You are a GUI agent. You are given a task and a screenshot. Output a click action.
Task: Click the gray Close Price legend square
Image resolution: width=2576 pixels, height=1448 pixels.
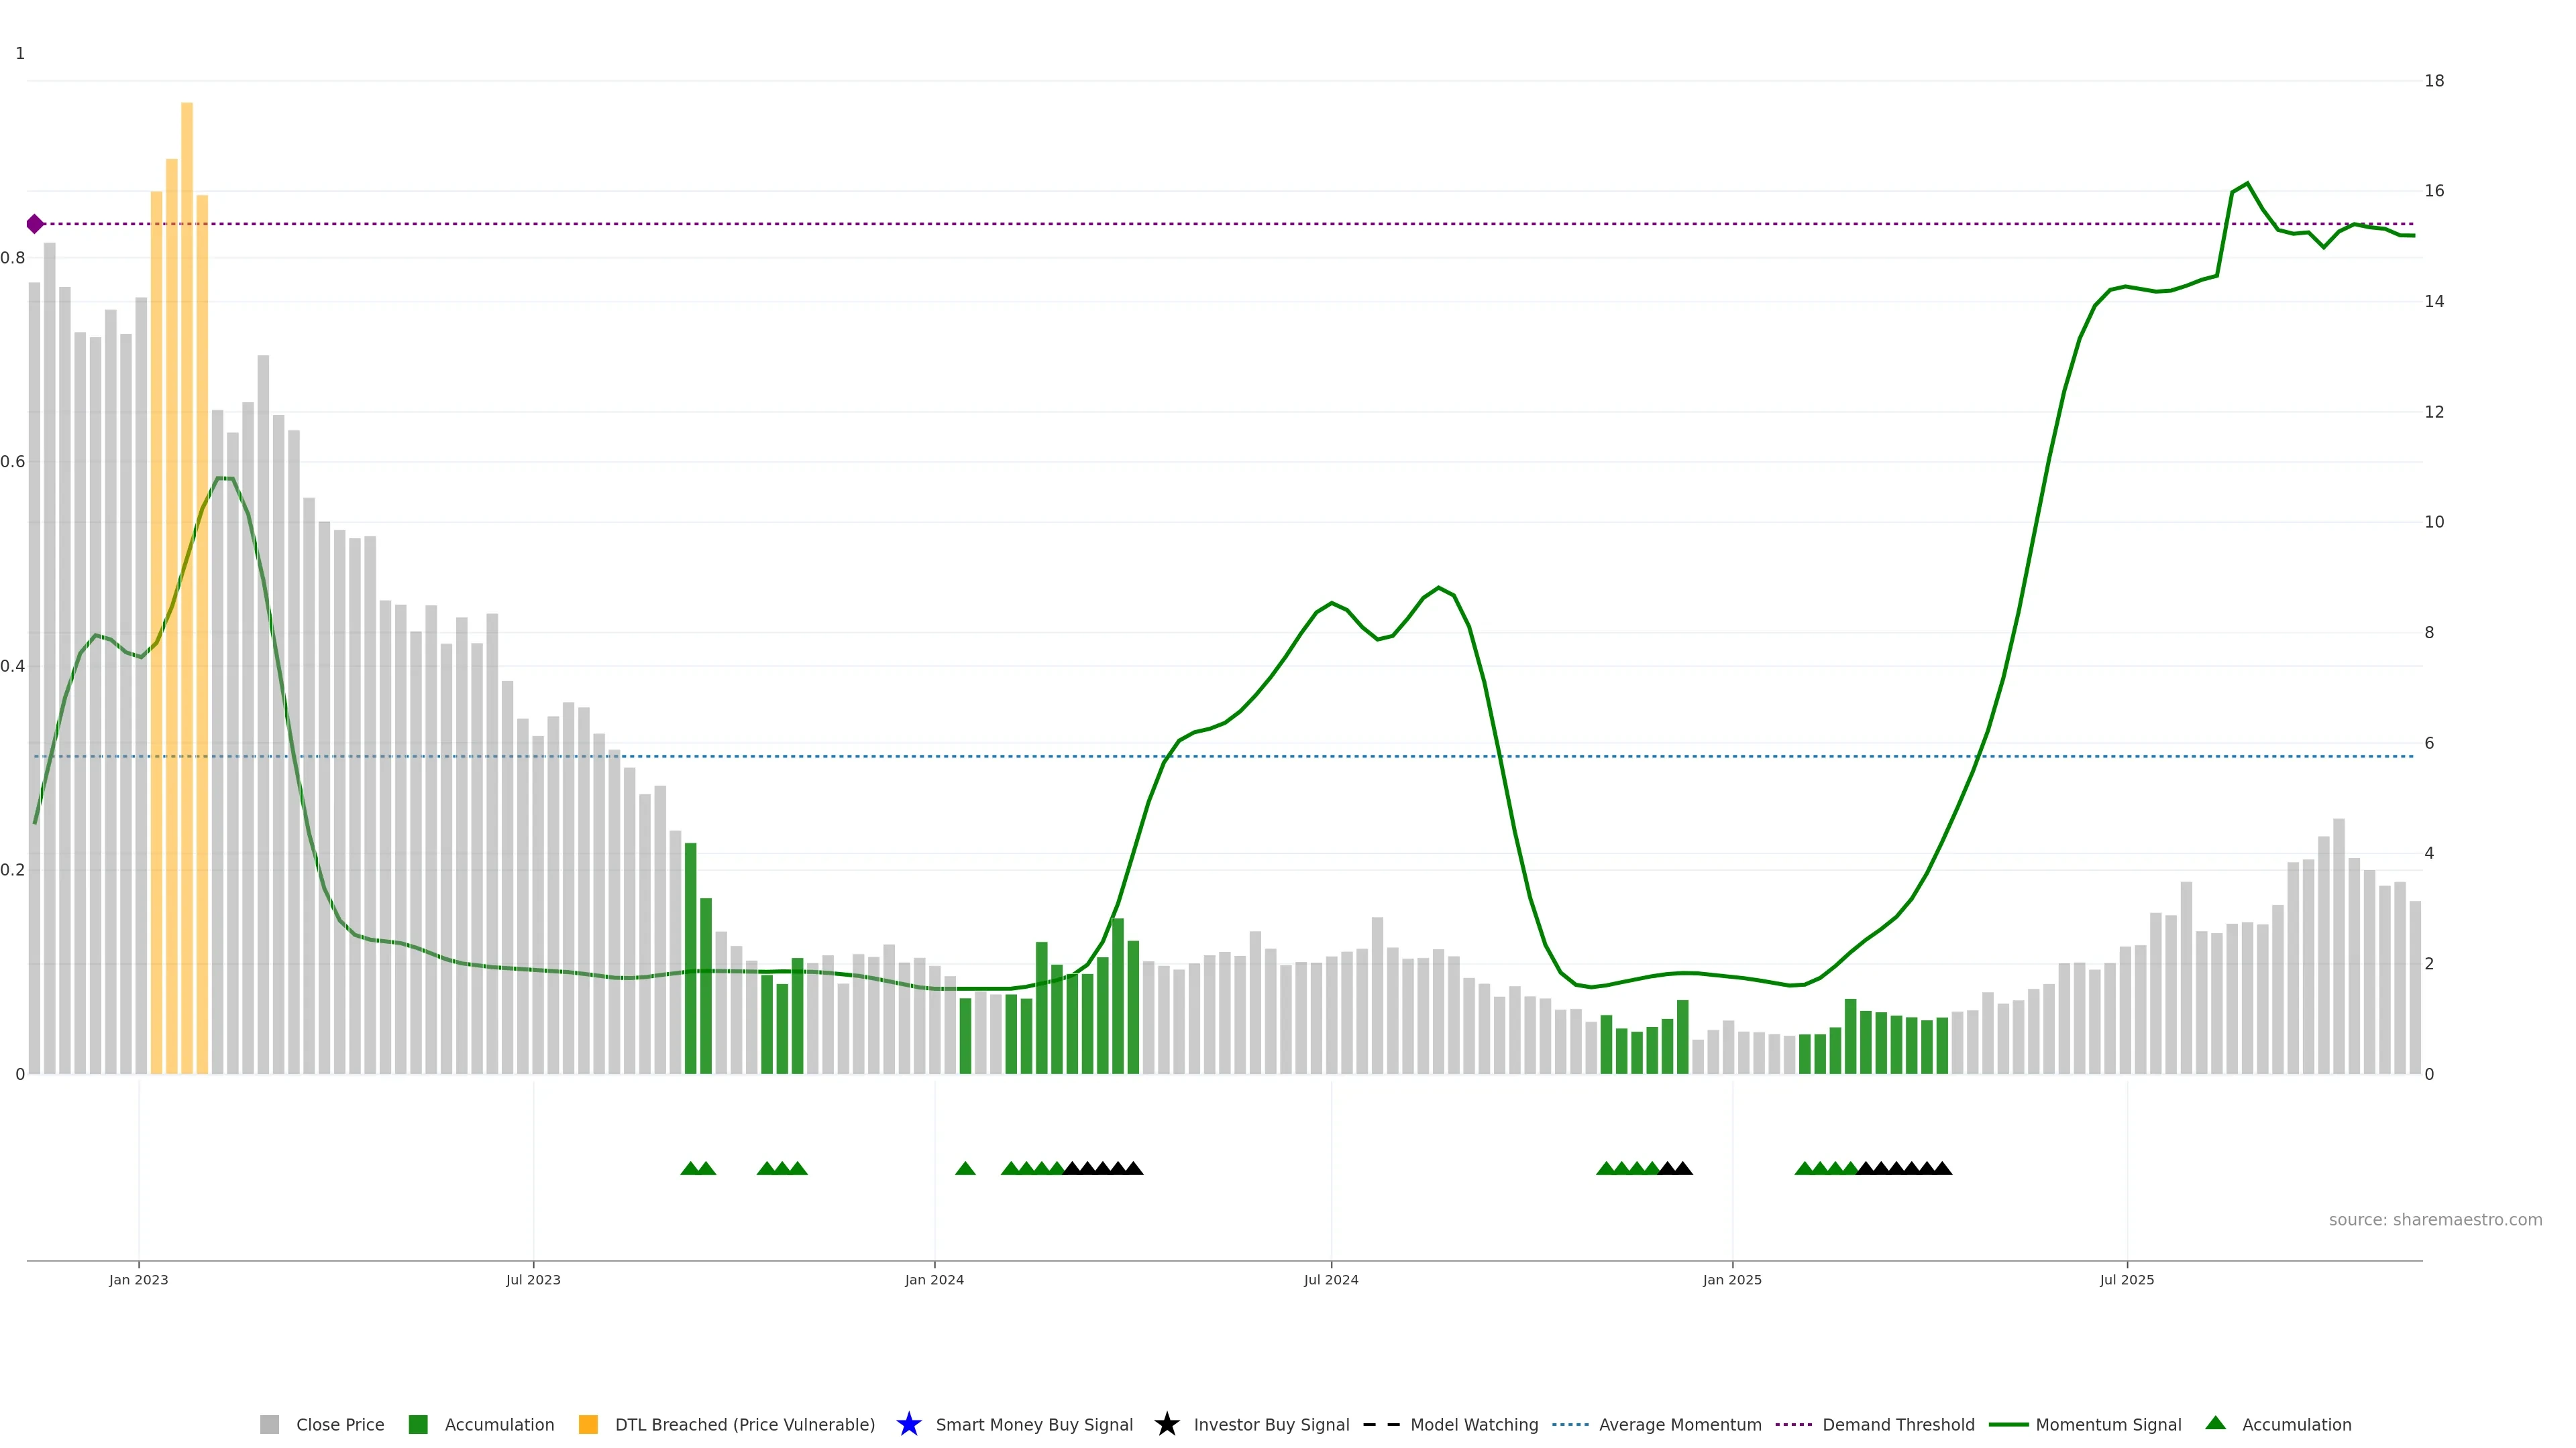click(269, 1424)
